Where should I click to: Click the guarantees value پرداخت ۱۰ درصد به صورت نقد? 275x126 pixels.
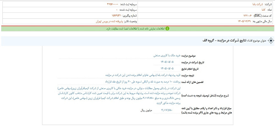(x=143, y=82)
